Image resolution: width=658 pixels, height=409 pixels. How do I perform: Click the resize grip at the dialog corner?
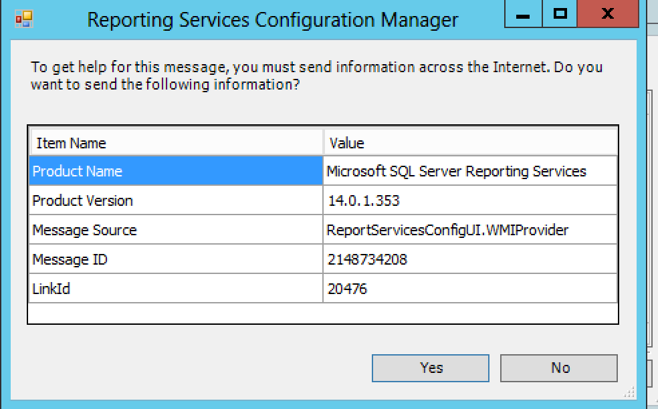[629, 392]
